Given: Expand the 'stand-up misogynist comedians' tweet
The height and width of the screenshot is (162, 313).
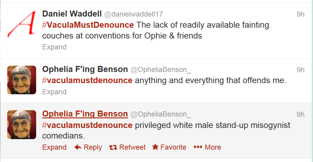Looking at the screenshot, I should (x=54, y=147).
